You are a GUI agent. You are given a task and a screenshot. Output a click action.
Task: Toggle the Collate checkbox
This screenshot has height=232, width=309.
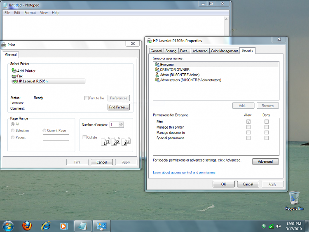84,137
